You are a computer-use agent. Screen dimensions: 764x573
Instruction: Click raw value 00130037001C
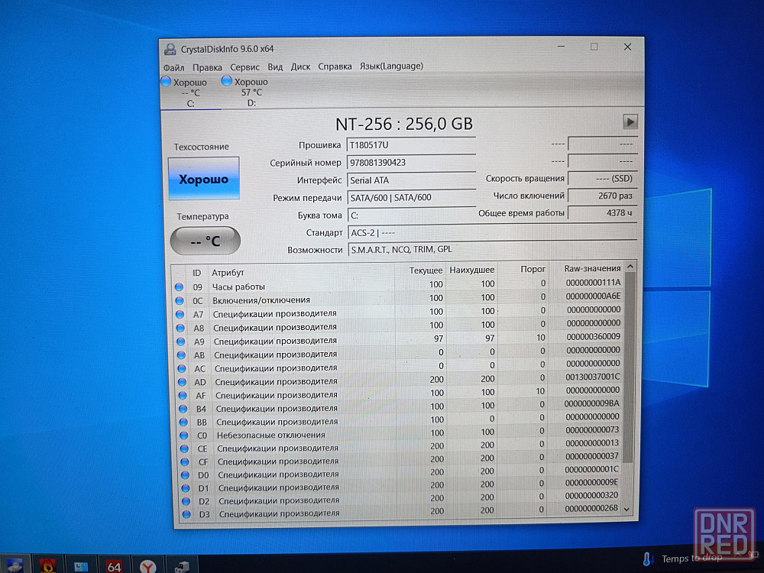(x=593, y=377)
